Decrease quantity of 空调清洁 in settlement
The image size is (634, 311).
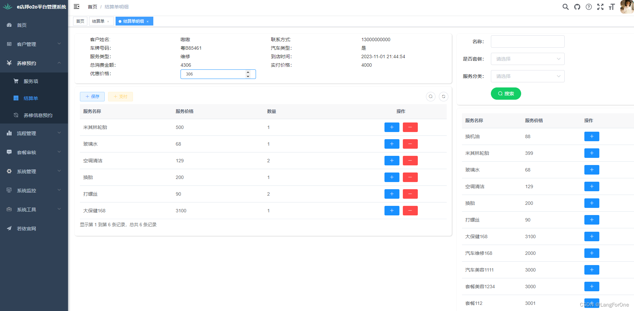click(x=410, y=161)
